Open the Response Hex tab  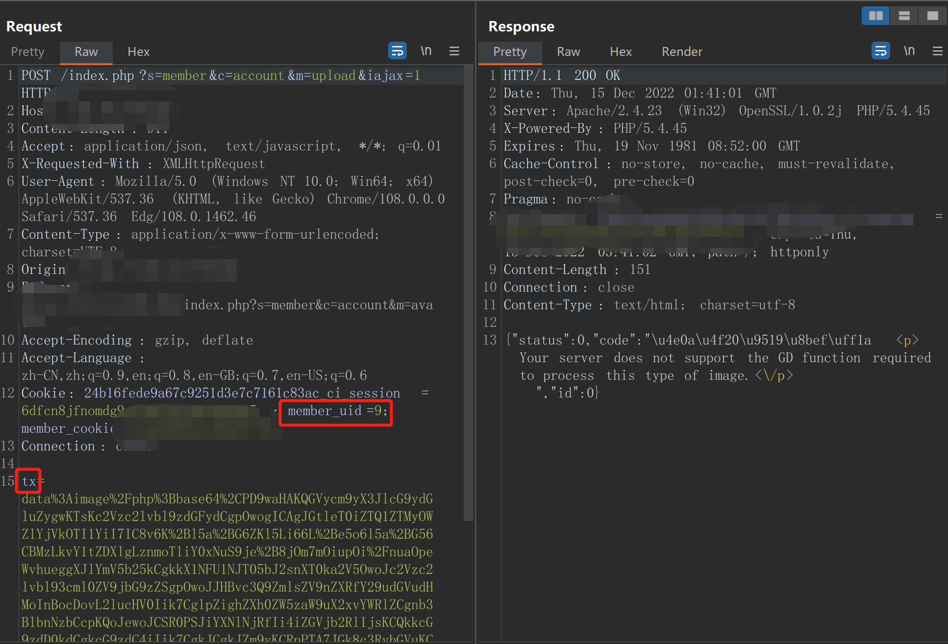[x=621, y=52]
